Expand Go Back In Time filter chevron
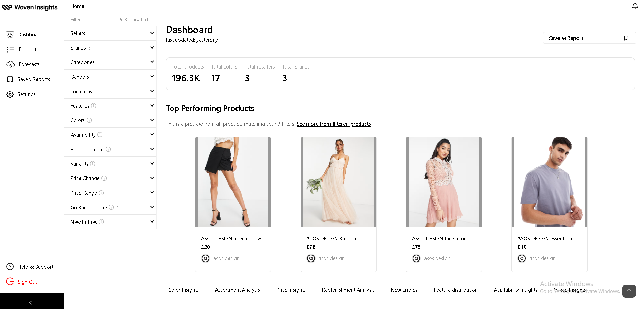 pos(152,207)
